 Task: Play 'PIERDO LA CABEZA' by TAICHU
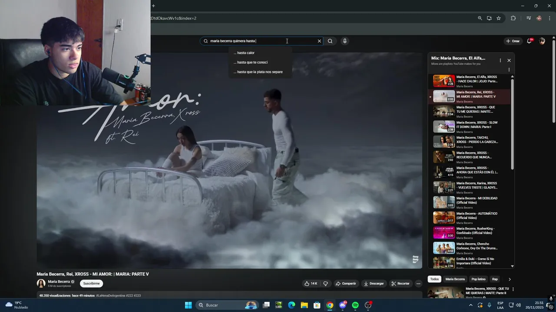[469, 142]
